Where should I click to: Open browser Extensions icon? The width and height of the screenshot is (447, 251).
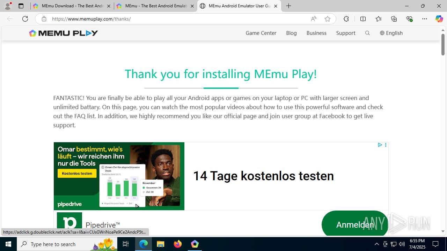coord(346,19)
